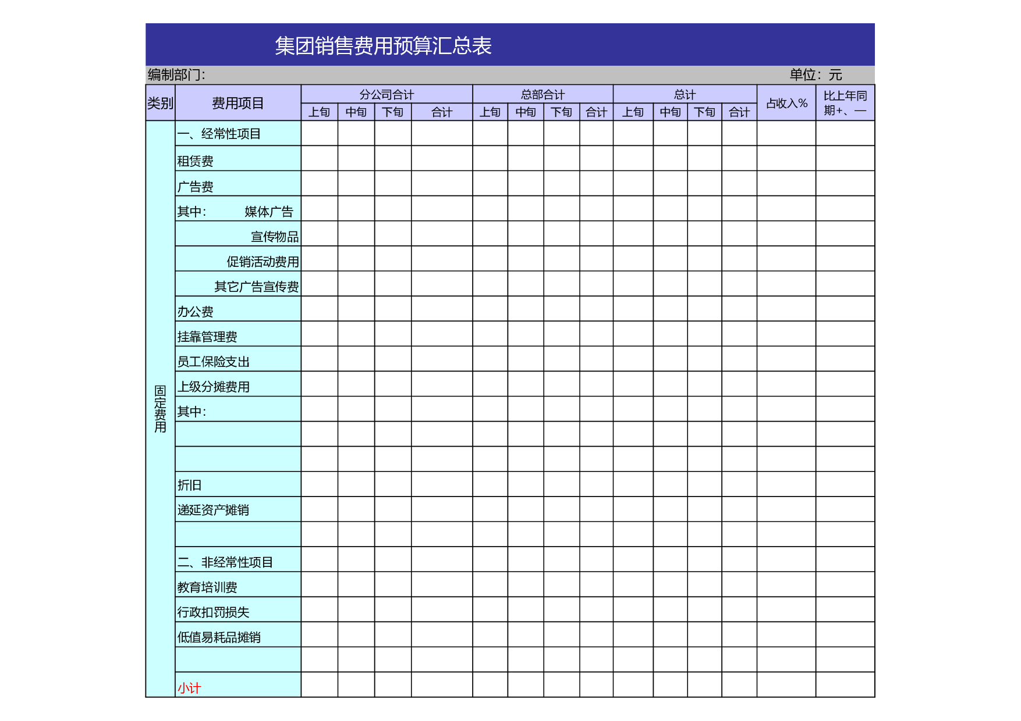The image size is (1021, 721).
Task: Select 下旬 under 分公司合计
Action: tap(393, 112)
